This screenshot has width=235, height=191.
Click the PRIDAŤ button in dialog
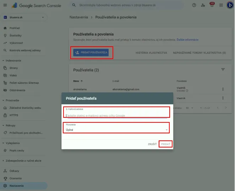tap(166, 144)
